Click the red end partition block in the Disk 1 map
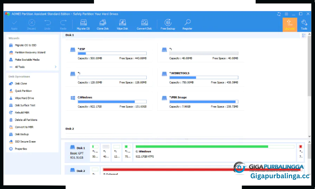315x189 pixels. click(x=301, y=152)
